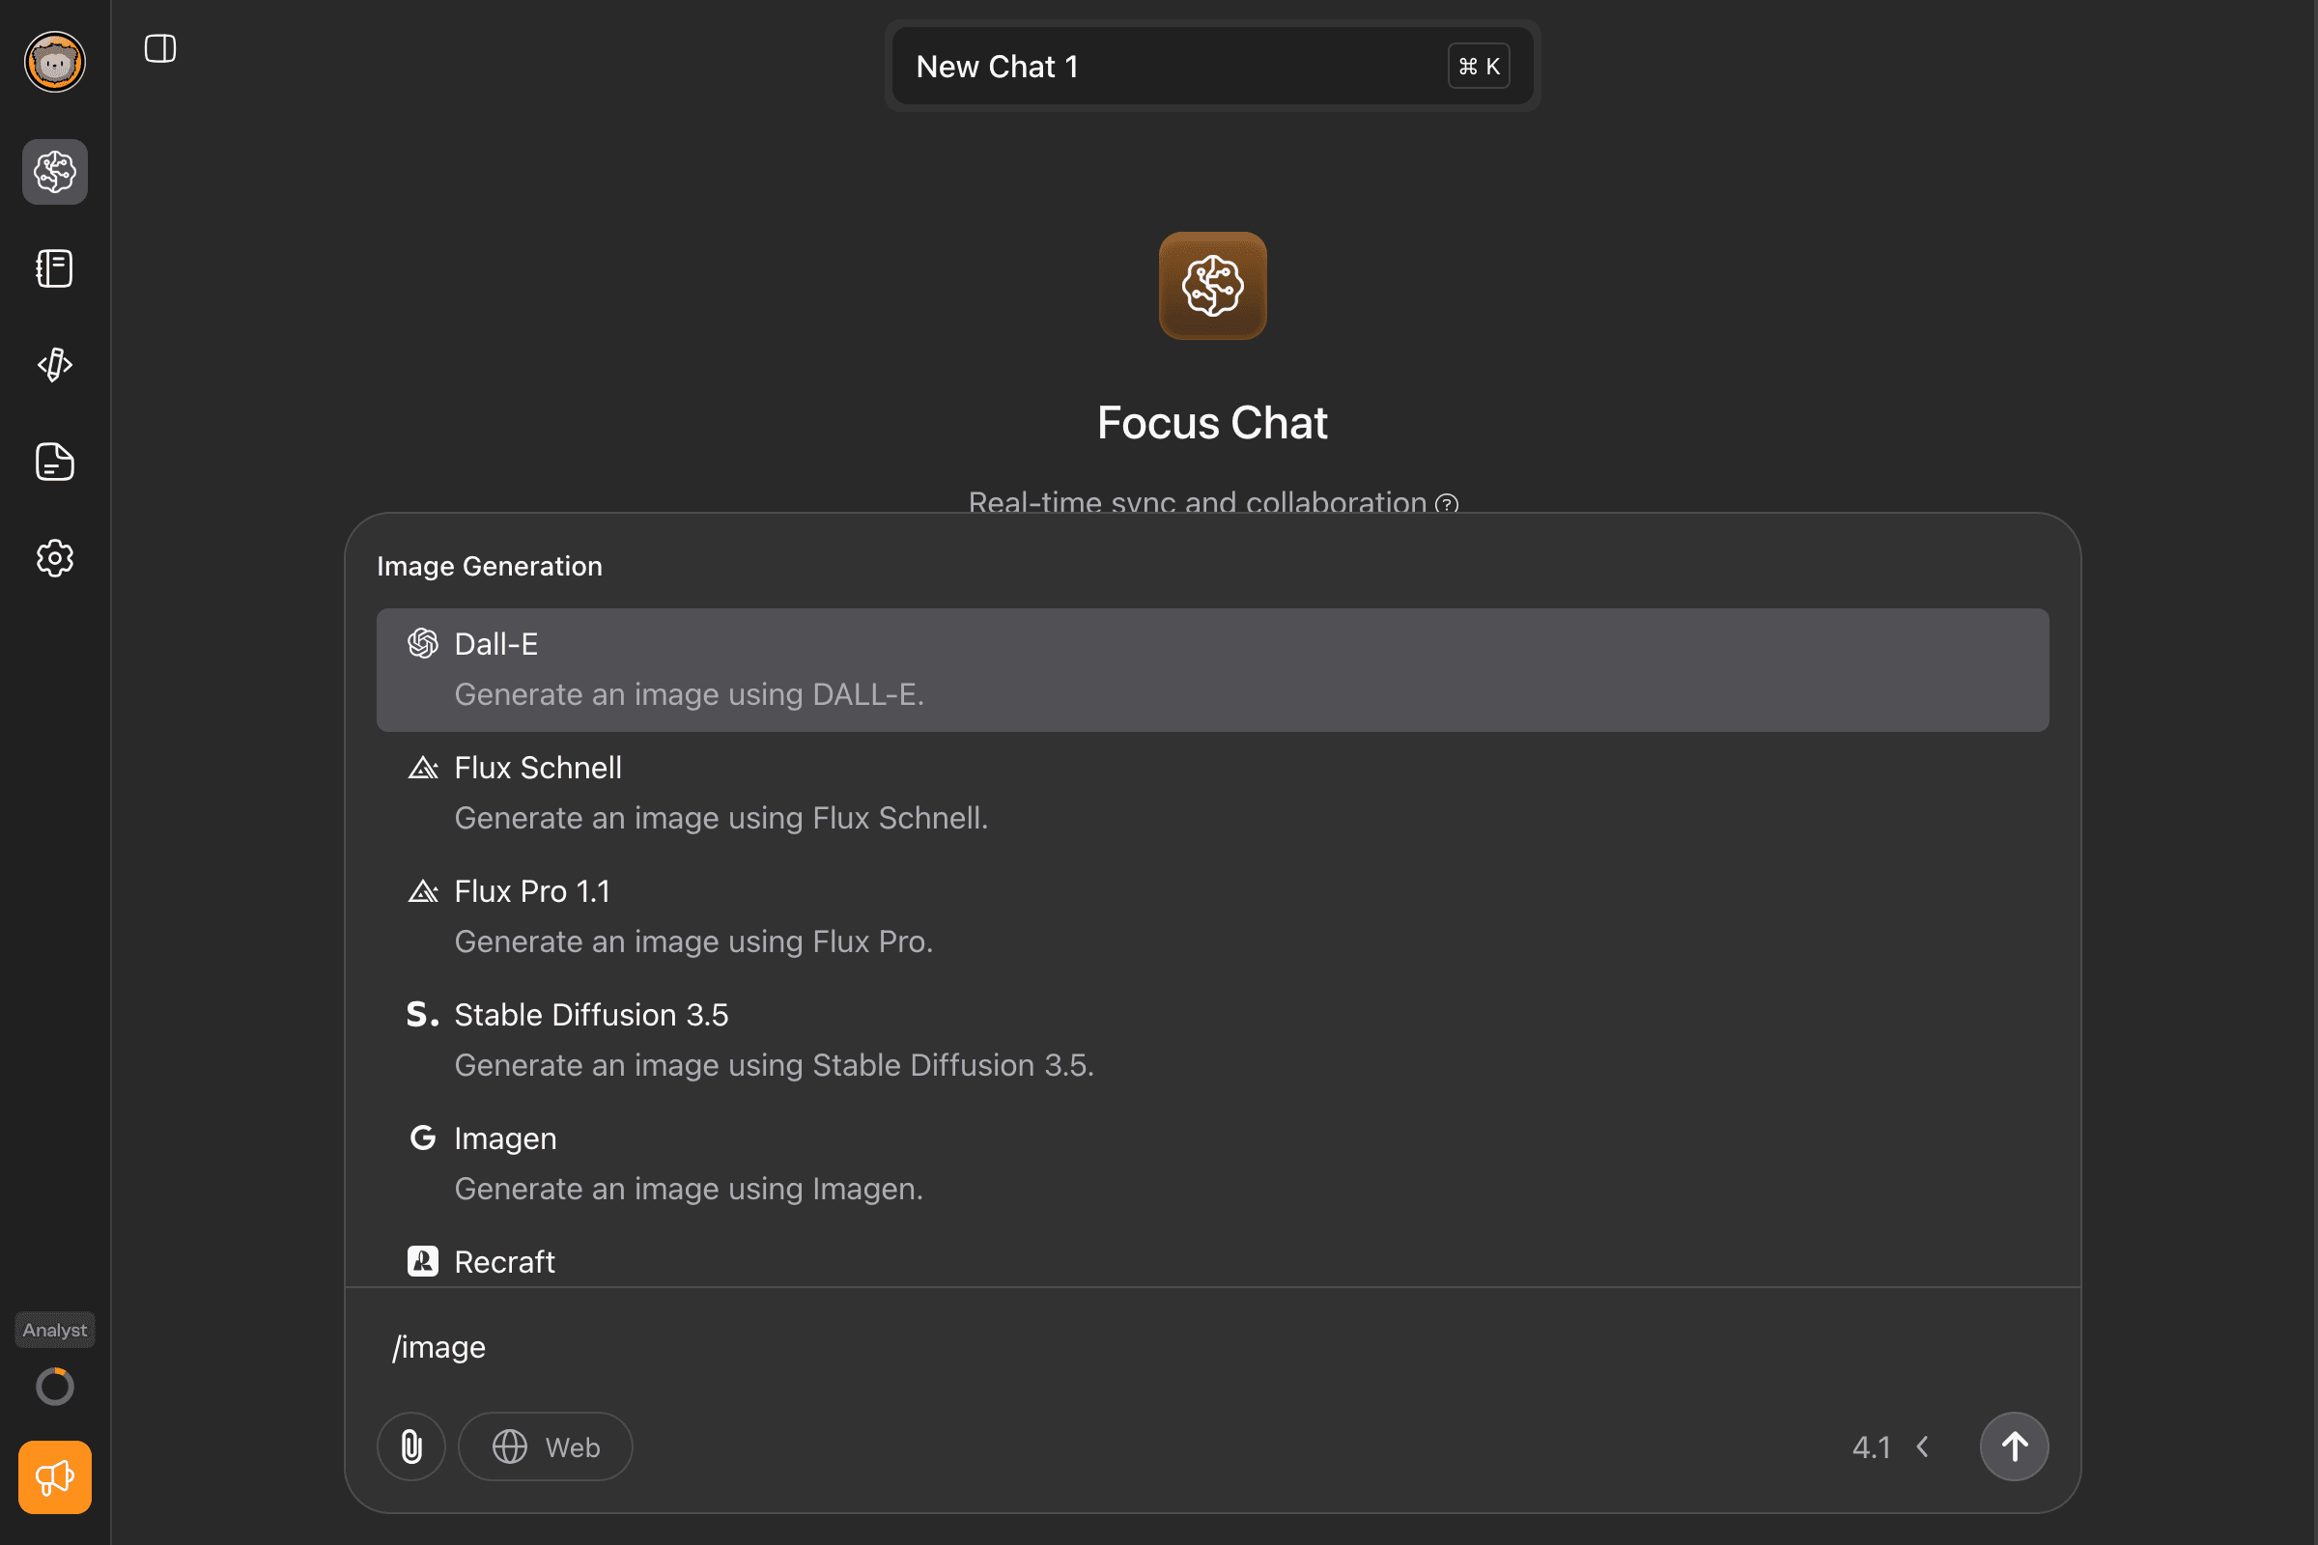This screenshot has height=1545, width=2318.
Task: Click 'Generate an image using Flux Schnell.' text
Action: click(x=721, y=818)
